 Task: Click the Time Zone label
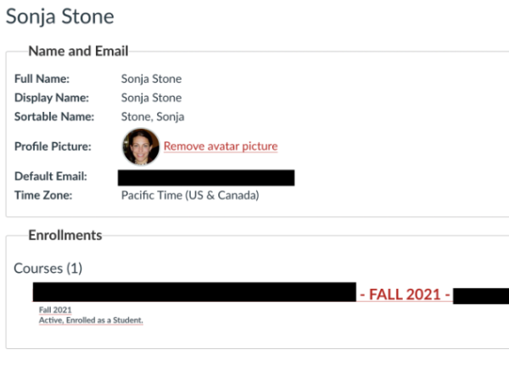[x=43, y=195]
